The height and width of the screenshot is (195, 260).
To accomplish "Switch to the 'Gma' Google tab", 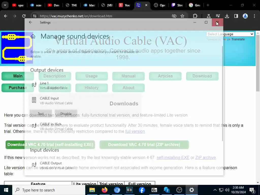I will [x=195, y=5].
